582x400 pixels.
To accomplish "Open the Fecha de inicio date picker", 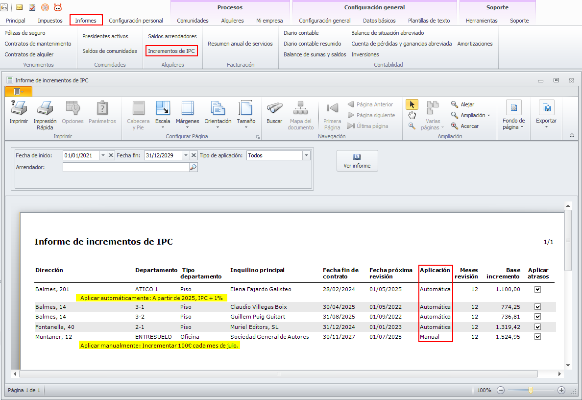I will pyautogui.click(x=103, y=155).
